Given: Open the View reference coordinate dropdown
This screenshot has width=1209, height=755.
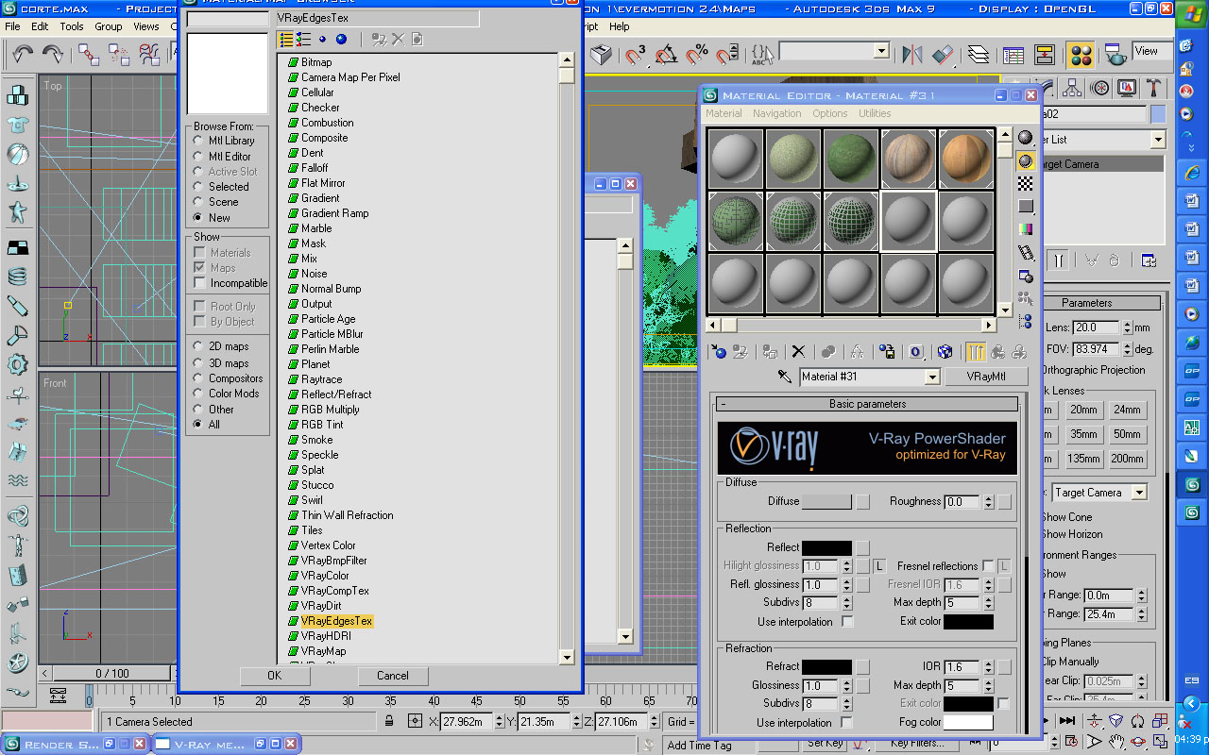Looking at the screenshot, I should 1152,51.
